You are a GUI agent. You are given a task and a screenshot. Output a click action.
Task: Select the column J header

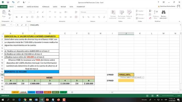coord(126,33)
